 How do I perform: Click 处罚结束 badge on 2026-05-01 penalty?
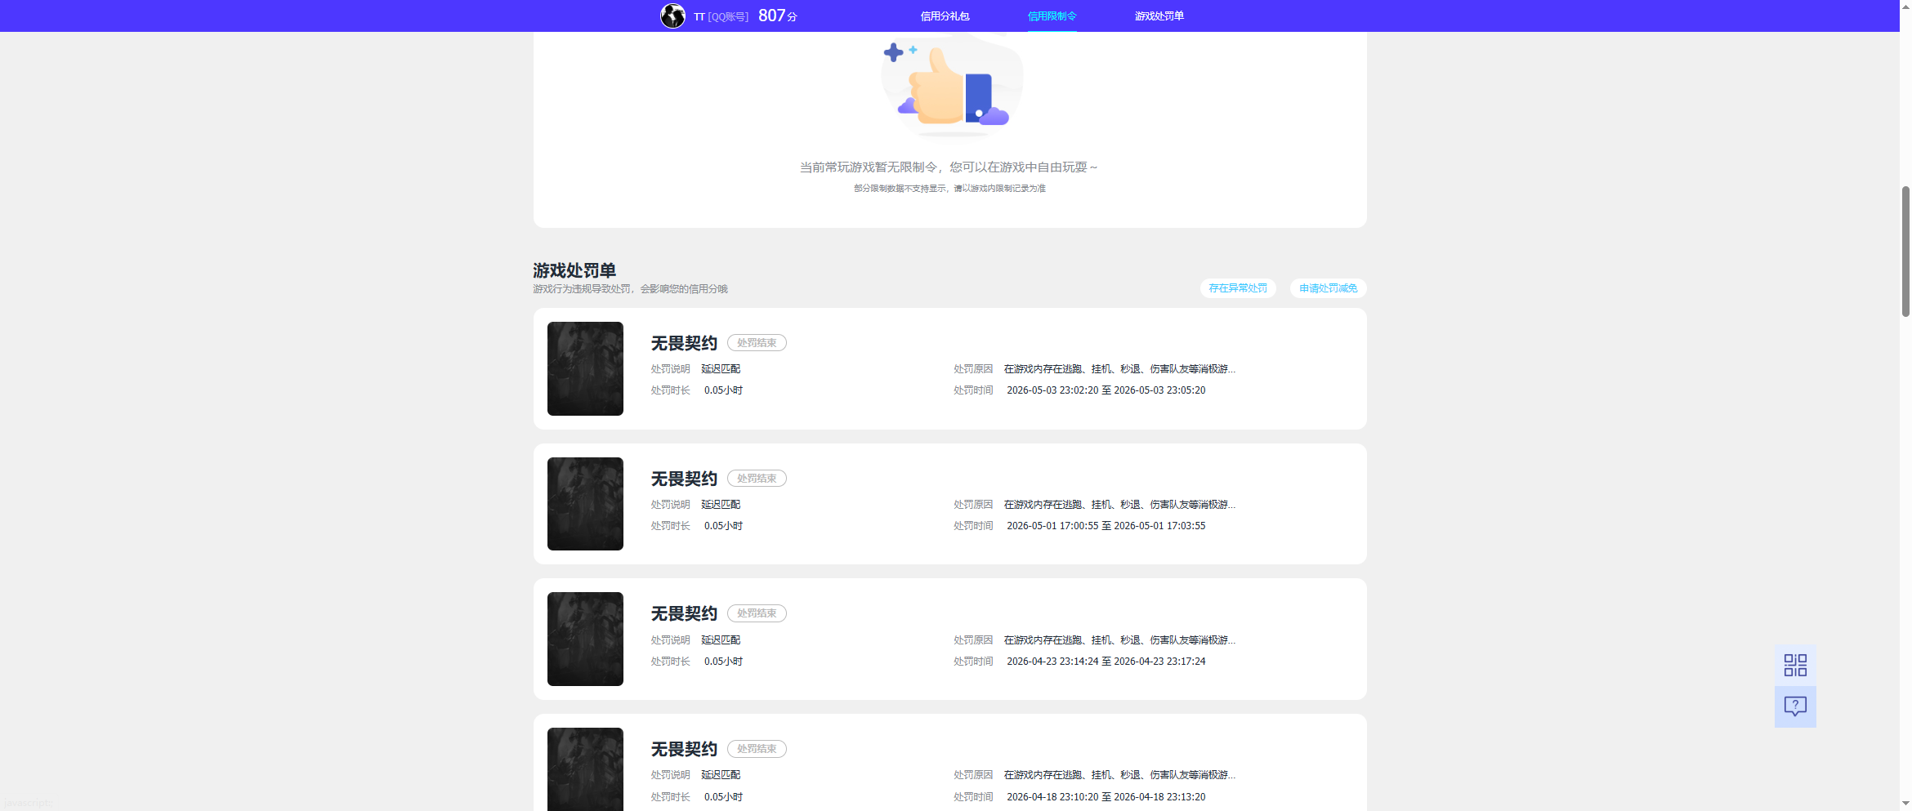[x=757, y=479]
